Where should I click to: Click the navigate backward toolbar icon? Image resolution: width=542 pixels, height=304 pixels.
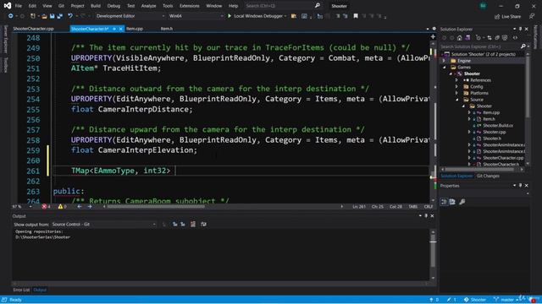[x=10, y=16]
